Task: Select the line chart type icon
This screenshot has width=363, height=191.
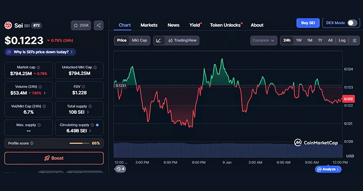Action: [x=158, y=40]
